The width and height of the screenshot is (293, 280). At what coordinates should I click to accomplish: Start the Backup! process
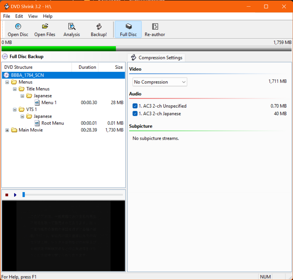(x=99, y=30)
